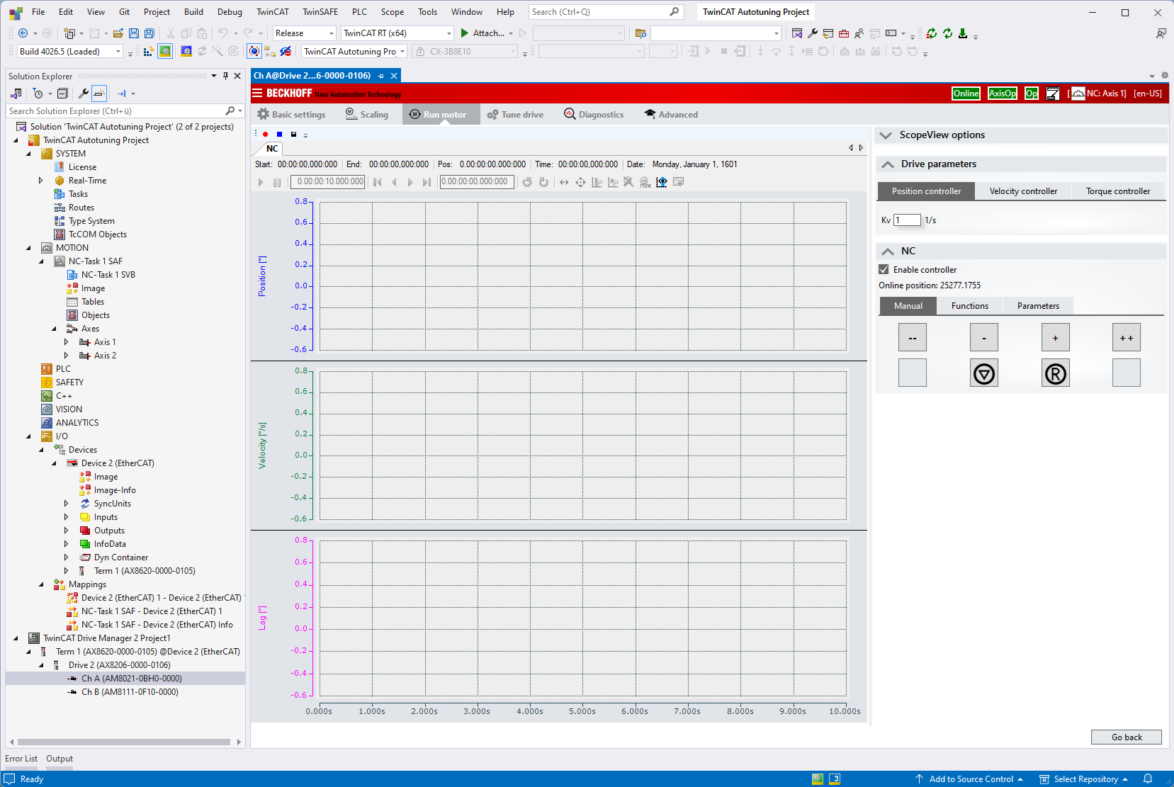The width and height of the screenshot is (1174, 787).
Task: Click the Kv value input field
Action: click(x=907, y=220)
